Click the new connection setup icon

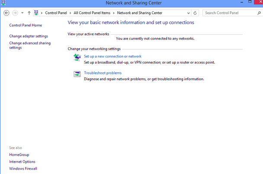pos(77,58)
